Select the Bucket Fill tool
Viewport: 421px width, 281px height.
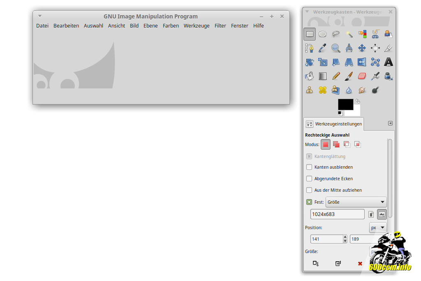pyautogui.click(x=310, y=76)
